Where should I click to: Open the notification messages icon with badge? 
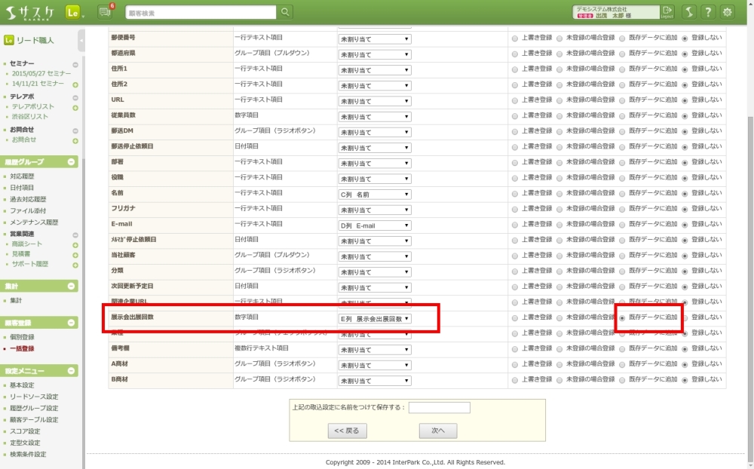pos(106,11)
